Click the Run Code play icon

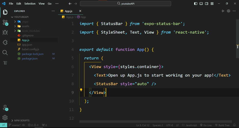coord(223,11)
